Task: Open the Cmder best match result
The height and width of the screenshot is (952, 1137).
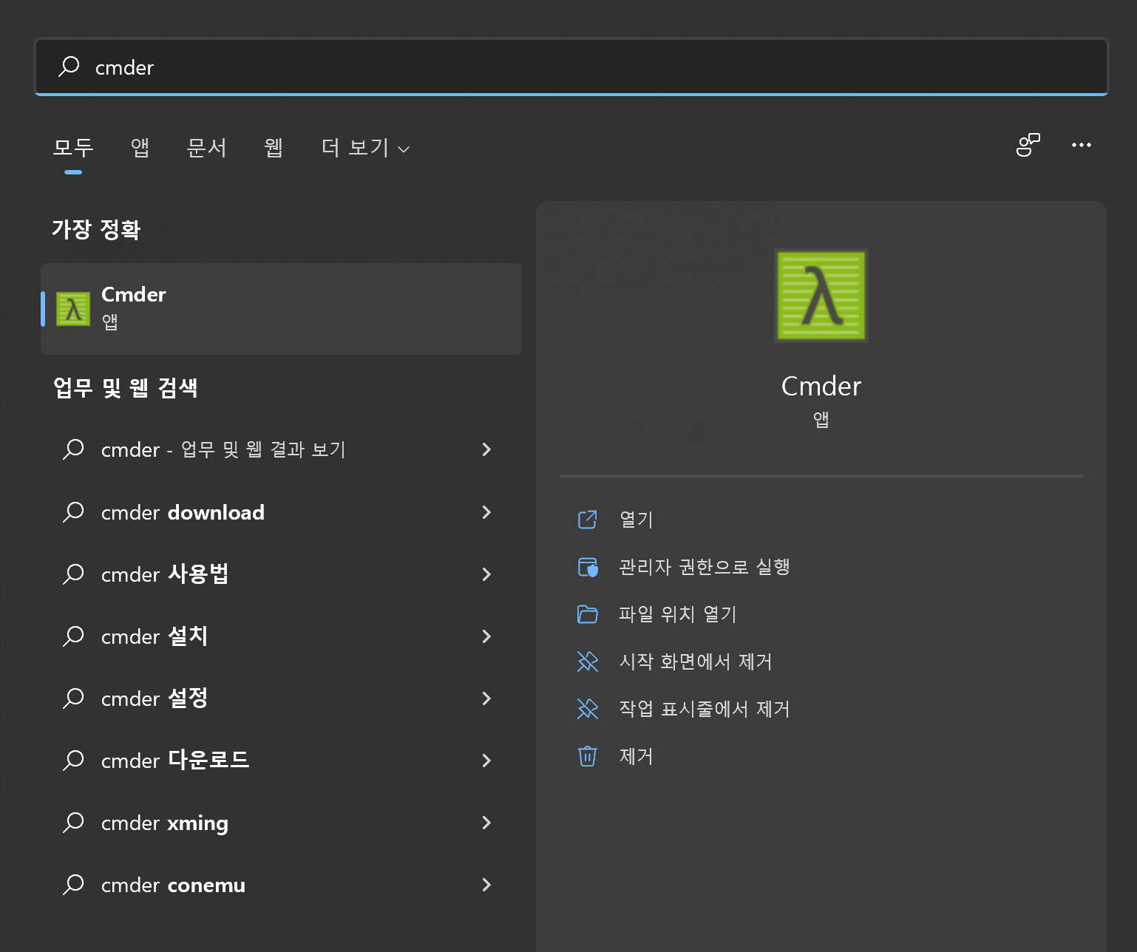Action: [x=281, y=309]
